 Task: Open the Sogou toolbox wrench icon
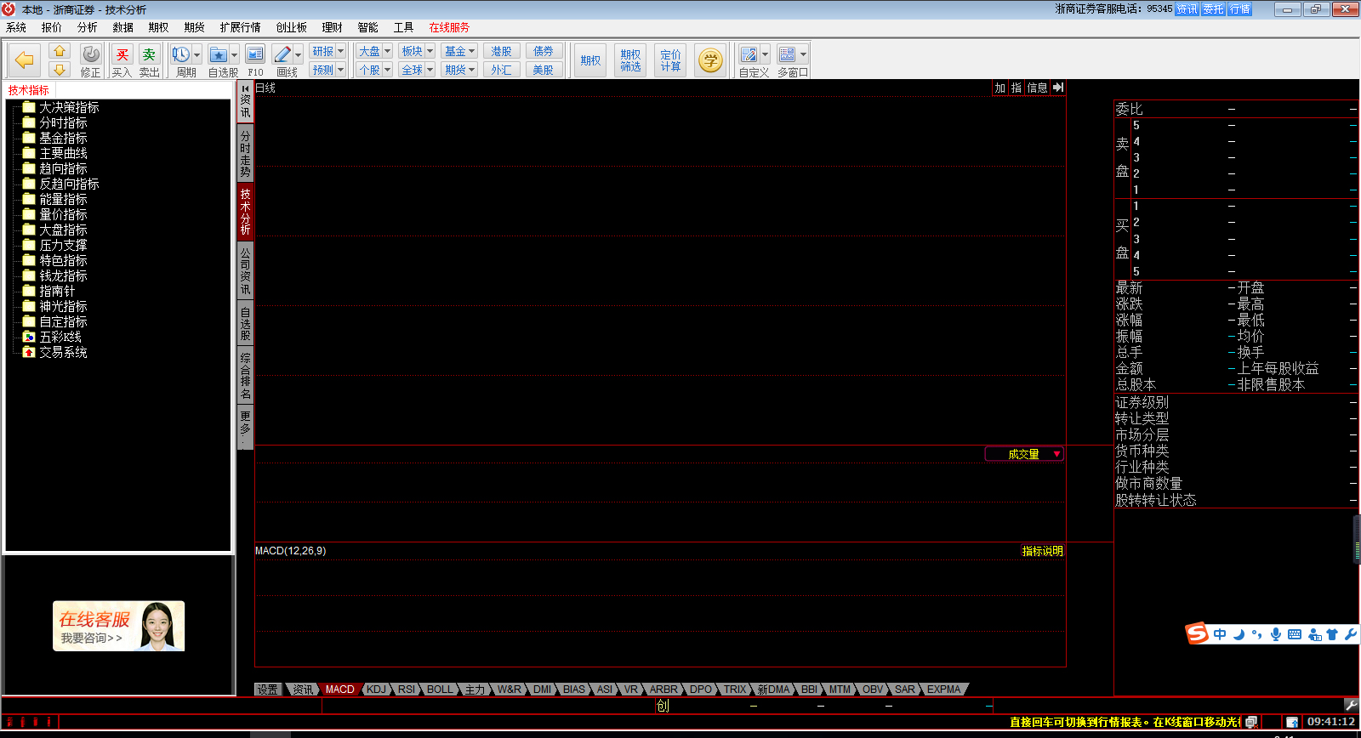pyautogui.click(x=1351, y=634)
